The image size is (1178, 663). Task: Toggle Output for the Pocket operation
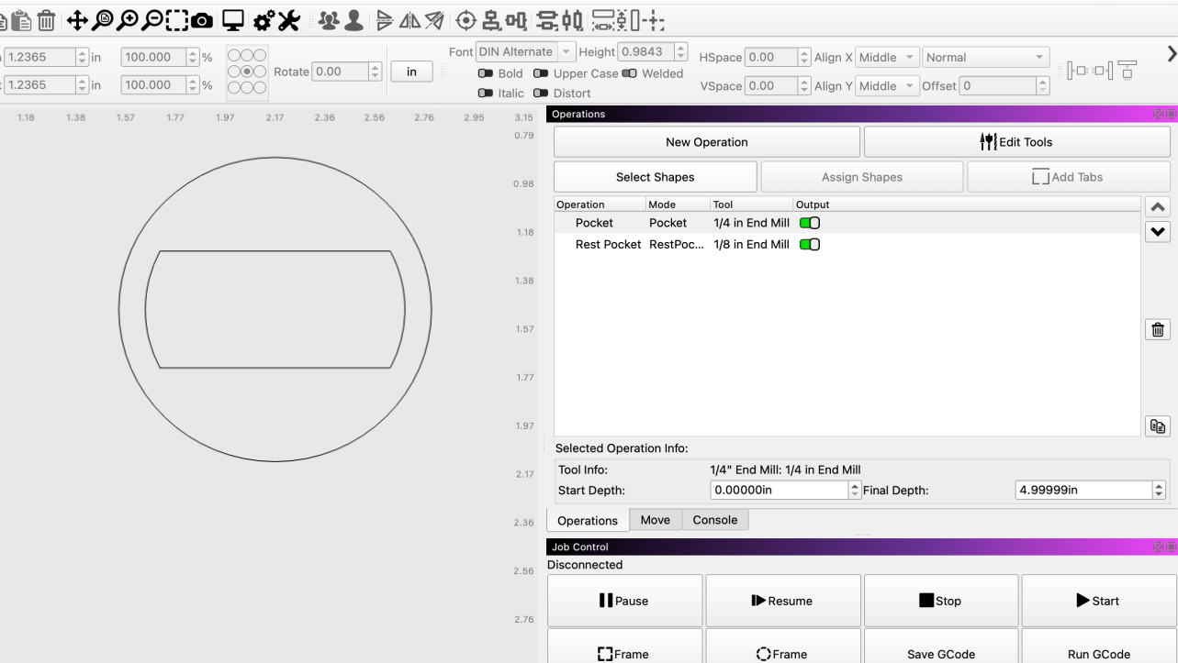coord(810,223)
